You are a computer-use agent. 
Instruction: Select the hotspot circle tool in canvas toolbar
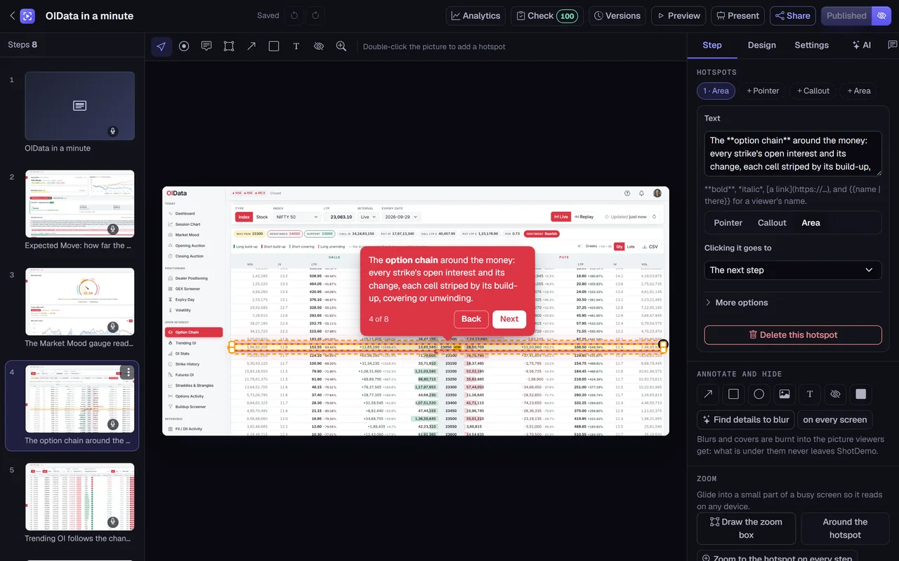click(x=184, y=46)
